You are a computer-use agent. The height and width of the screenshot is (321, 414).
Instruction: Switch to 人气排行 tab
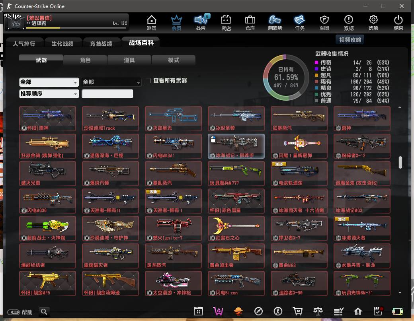24,43
